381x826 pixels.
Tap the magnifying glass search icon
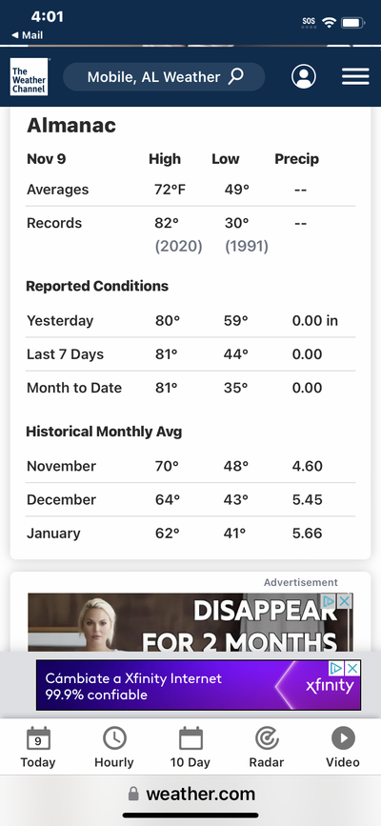point(235,76)
